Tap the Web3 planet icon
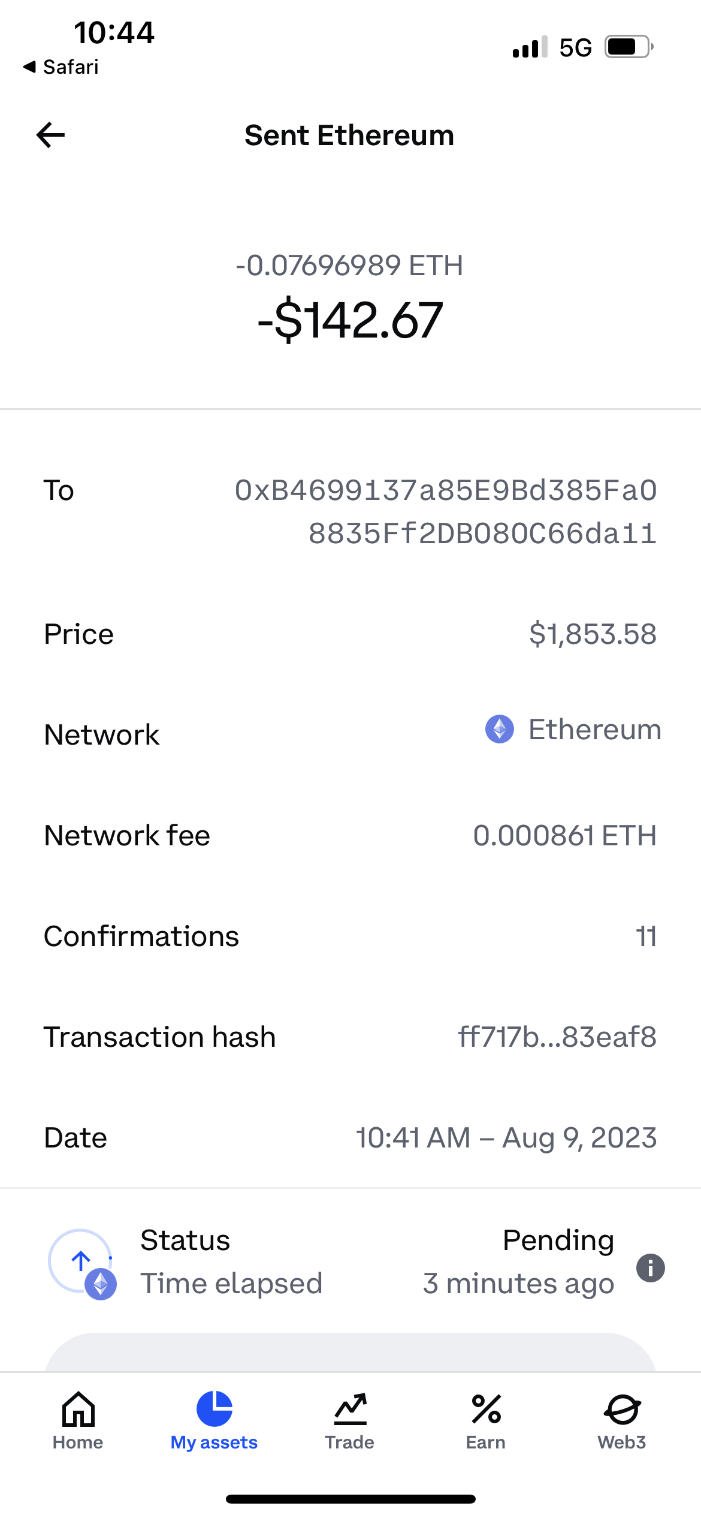Image resolution: width=701 pixels, height=1518 pixels. tap(622, 1408)
